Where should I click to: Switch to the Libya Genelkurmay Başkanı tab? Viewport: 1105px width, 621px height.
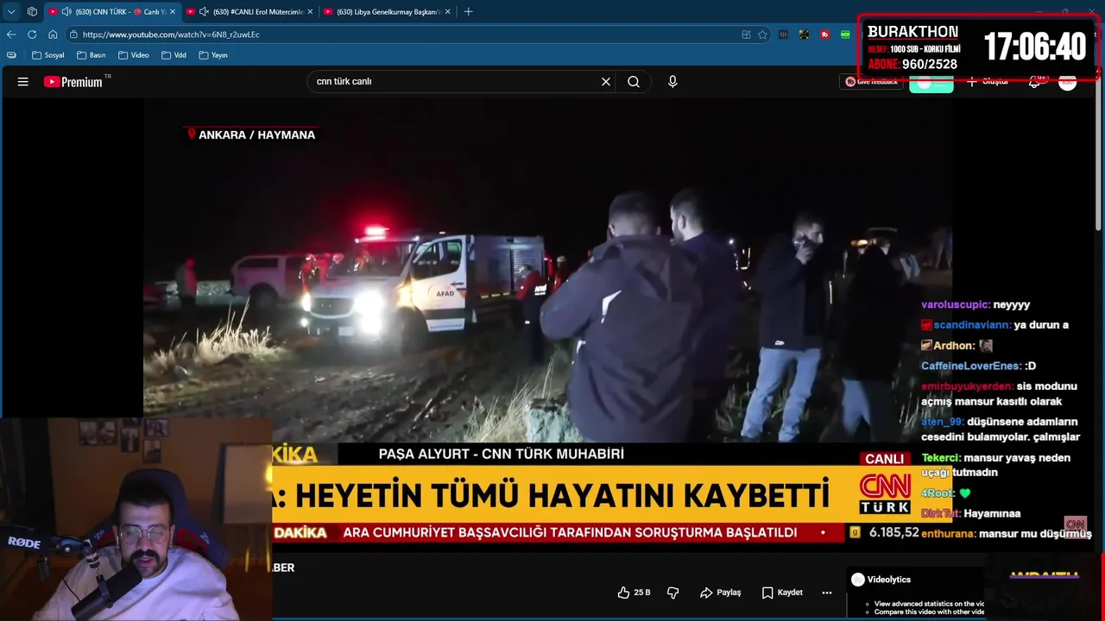coord(387,12)
